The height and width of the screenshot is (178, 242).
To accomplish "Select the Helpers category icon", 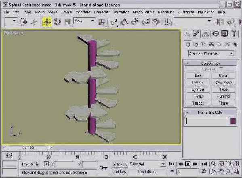I will 219,44.
